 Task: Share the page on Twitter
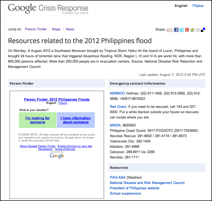point(181,30)
